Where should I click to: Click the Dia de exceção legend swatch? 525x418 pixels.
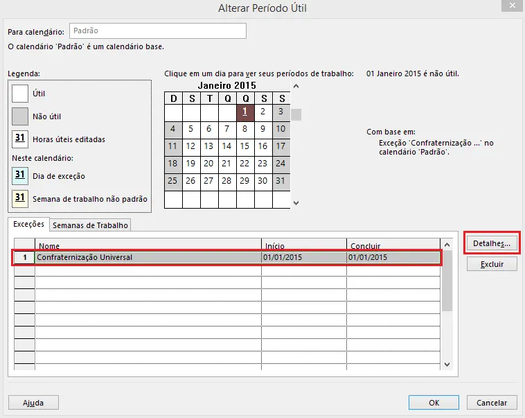tap(20, 176)
